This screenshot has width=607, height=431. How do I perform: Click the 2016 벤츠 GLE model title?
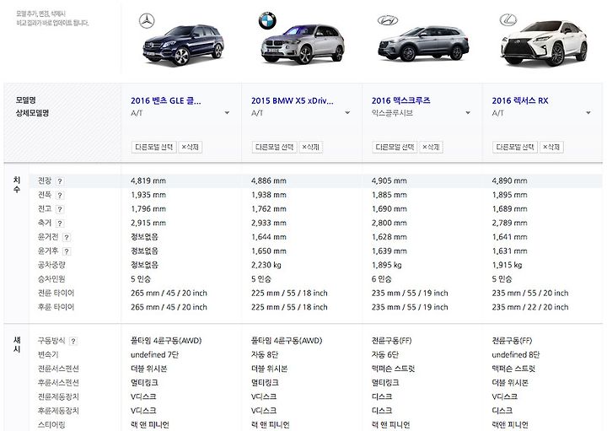166,100
